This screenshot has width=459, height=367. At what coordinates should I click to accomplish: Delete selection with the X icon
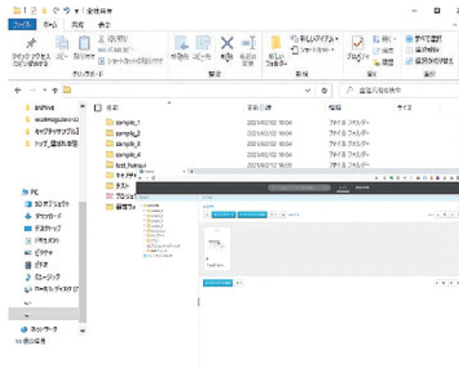[227, 43]
